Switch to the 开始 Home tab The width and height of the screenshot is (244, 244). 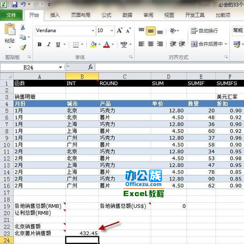click(34, 15)
